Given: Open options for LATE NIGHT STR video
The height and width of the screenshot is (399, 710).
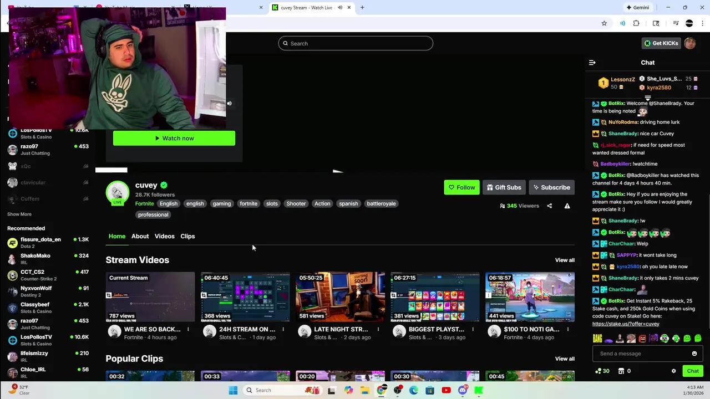Looking at the screenshot, I should [x=378, y=329].
